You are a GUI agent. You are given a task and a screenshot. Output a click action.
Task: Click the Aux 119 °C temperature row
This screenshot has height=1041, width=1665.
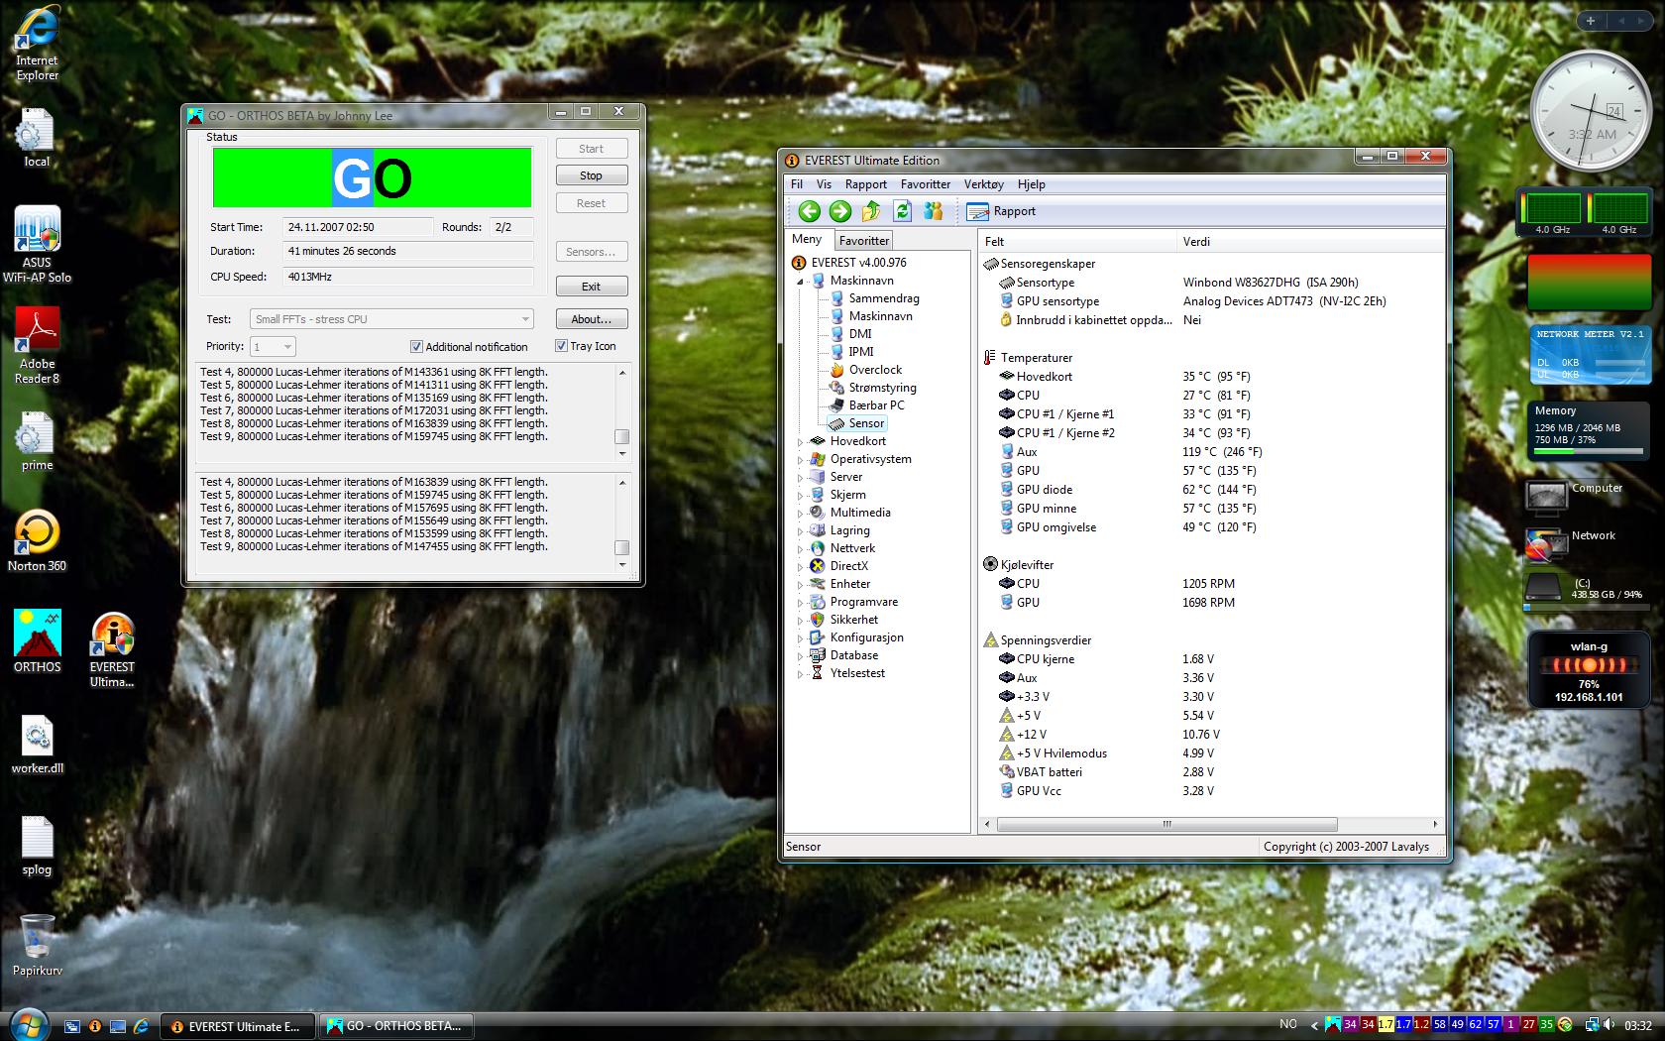coord(1131,452)
